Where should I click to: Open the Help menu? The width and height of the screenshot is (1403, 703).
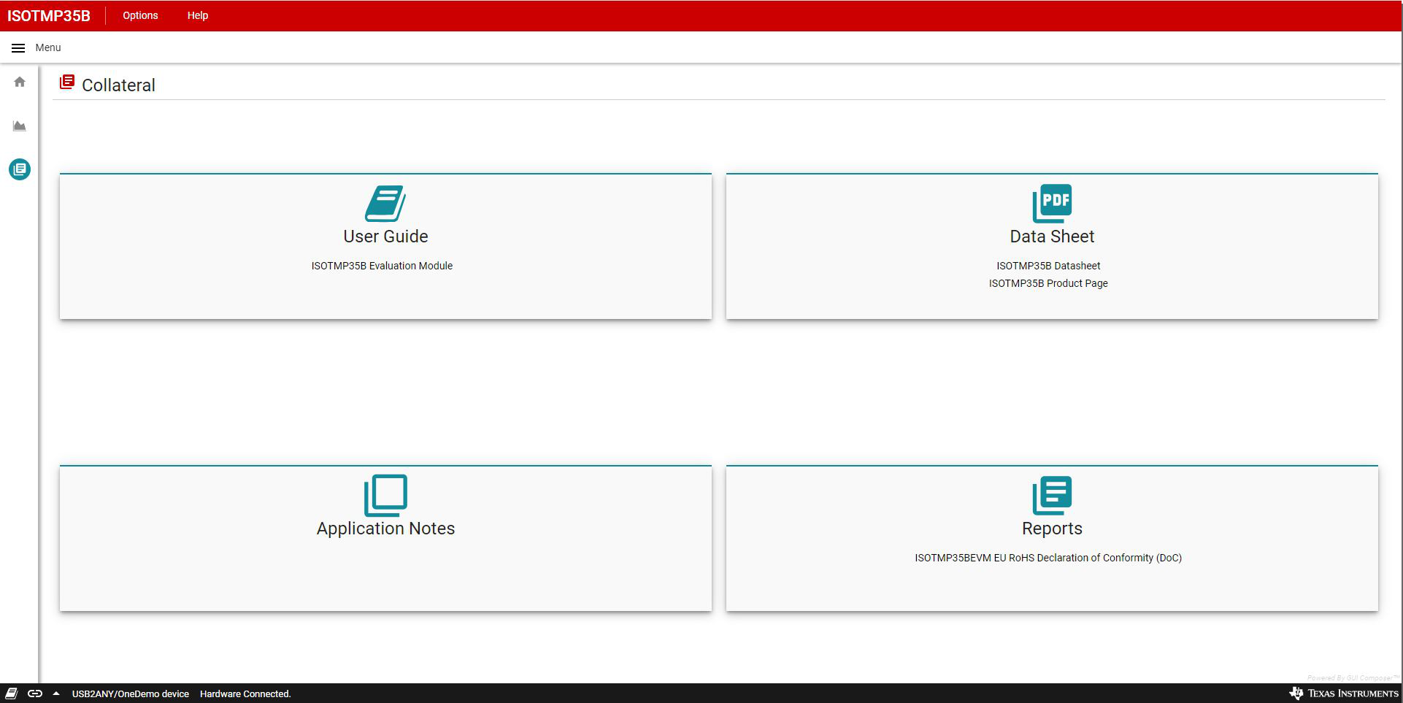pyautogui.click(x=197, y=15)
